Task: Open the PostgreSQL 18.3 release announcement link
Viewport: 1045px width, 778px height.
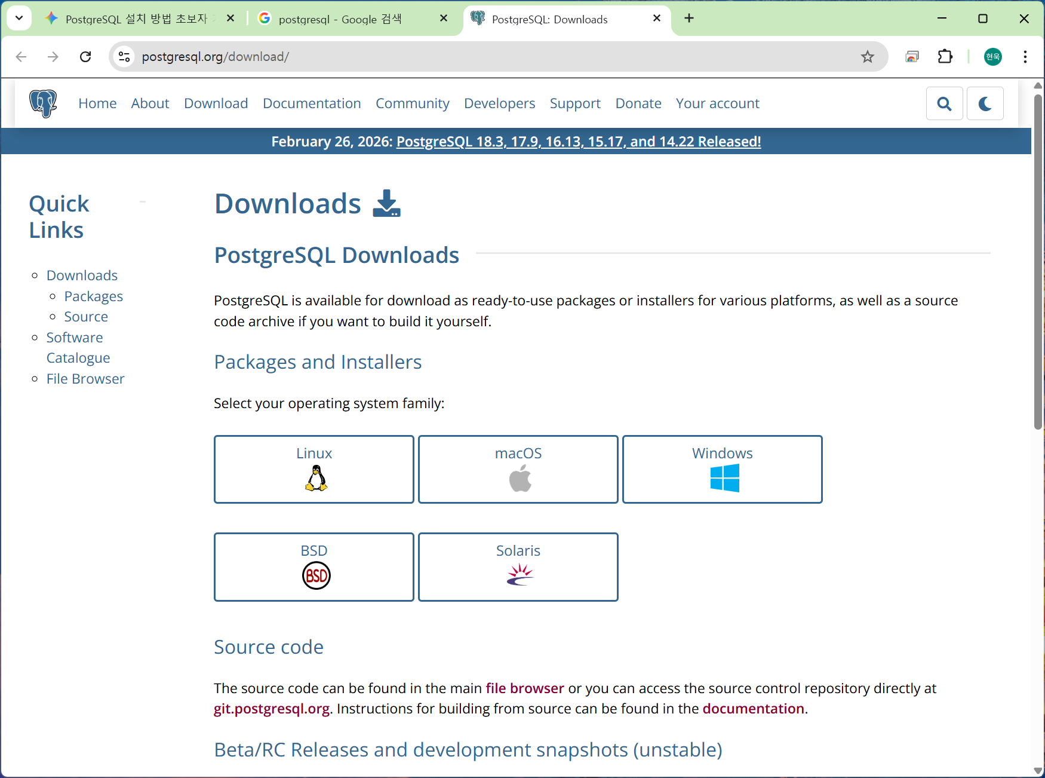Action: 579,142
